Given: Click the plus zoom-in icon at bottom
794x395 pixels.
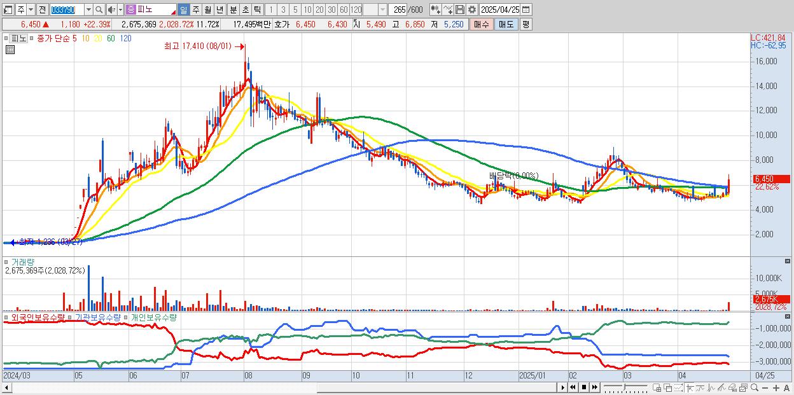Looking at the screenshot, I should (x=776, y=387).
